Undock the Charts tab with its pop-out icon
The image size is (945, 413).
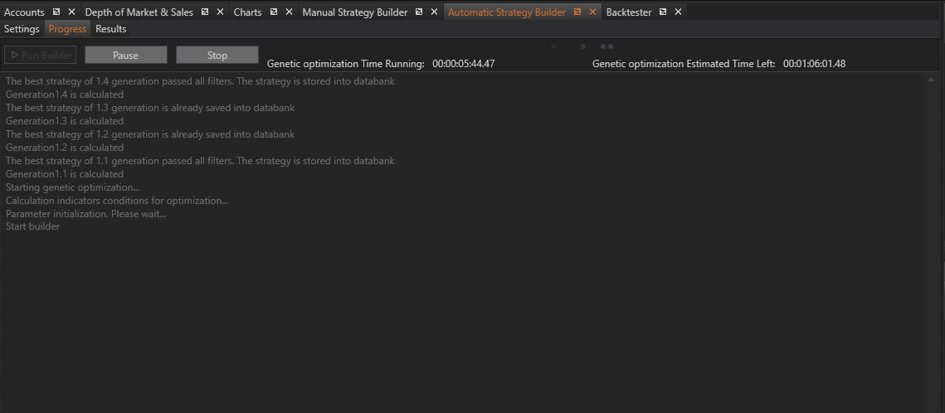pyautogui.click(x=274, y=12)
